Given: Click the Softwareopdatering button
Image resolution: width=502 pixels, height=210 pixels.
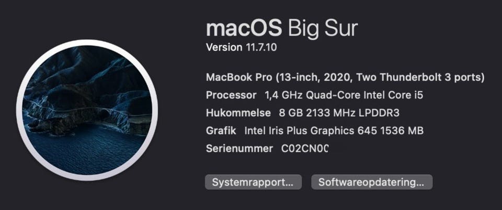Looking at the screenshot, I should point(372,182).
